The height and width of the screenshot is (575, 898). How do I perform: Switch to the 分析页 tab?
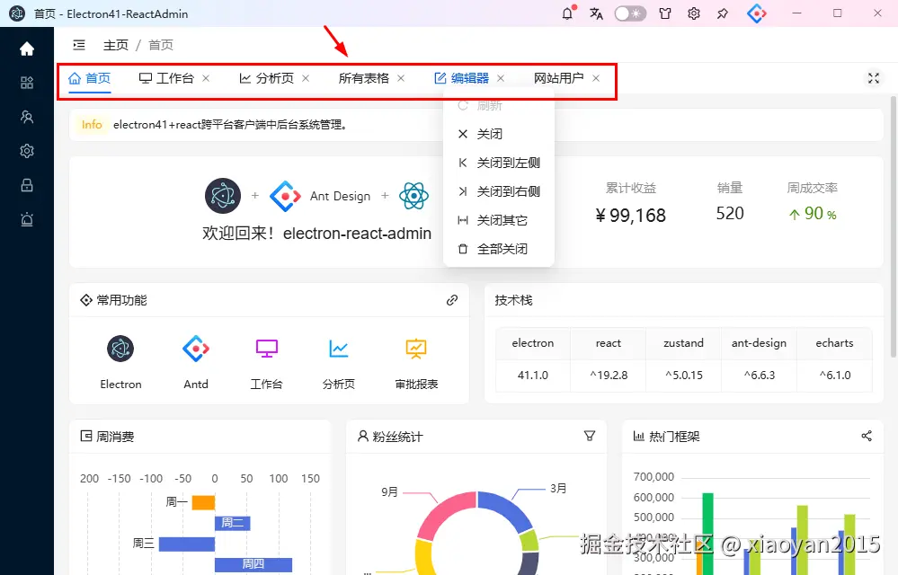[x=266, y=78]
